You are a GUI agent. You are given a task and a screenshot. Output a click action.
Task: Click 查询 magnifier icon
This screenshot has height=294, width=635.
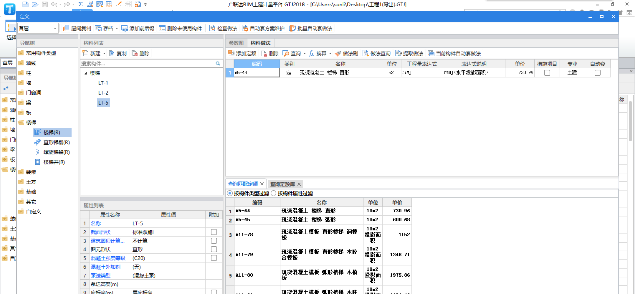point(286,53)
